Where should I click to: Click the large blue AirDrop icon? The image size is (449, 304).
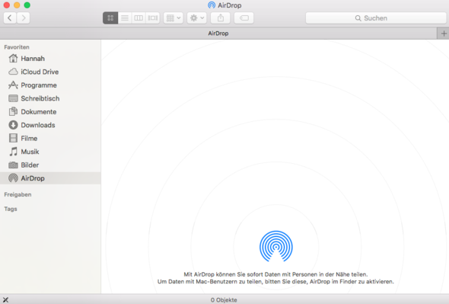(276, 246)
